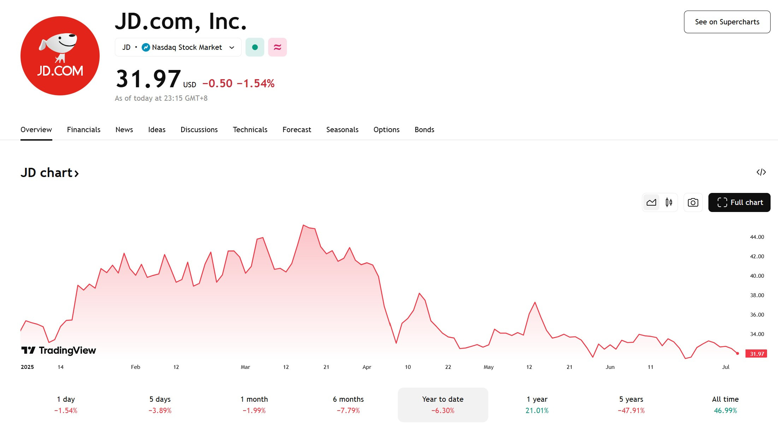
Task: Click the TradingView logo on the chart
Action: (59, 350)
